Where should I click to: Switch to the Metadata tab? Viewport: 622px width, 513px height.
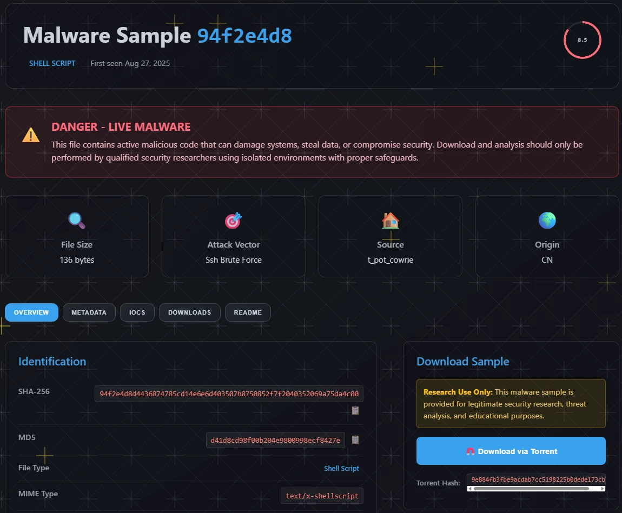[x=89, y=312]
